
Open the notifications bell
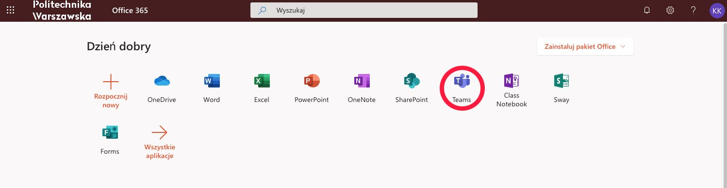[x=646, y=10]
